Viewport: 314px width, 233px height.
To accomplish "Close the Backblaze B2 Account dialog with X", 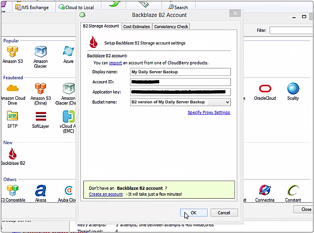I will (235, 13).
